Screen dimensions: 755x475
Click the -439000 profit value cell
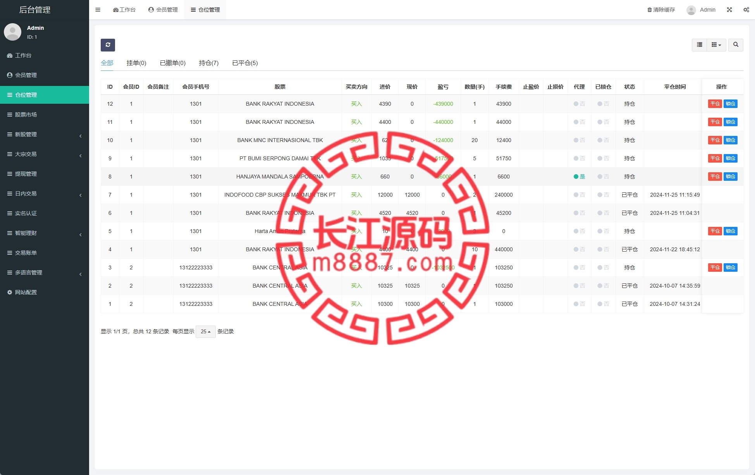pyautogui.click(x=443, y=104)
